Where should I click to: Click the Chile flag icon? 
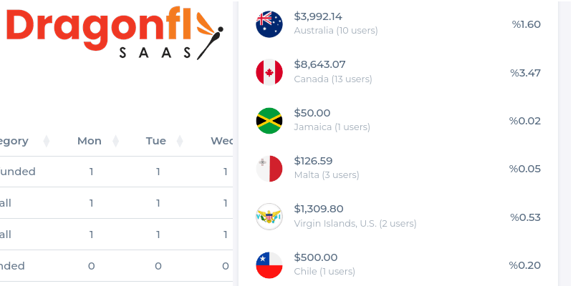click(269, 265)
